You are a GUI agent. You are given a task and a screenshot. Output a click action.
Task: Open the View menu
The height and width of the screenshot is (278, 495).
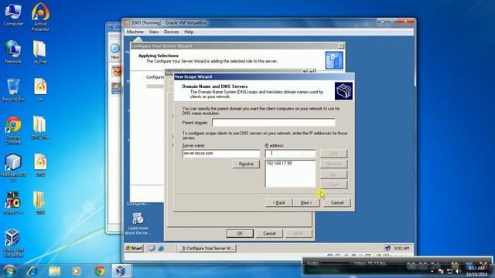[x=154, y=32]
